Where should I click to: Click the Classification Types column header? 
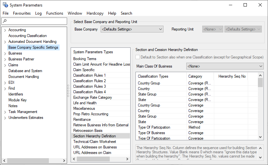click(153, 76)
